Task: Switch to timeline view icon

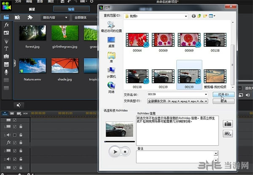Action: coord(5,113)
